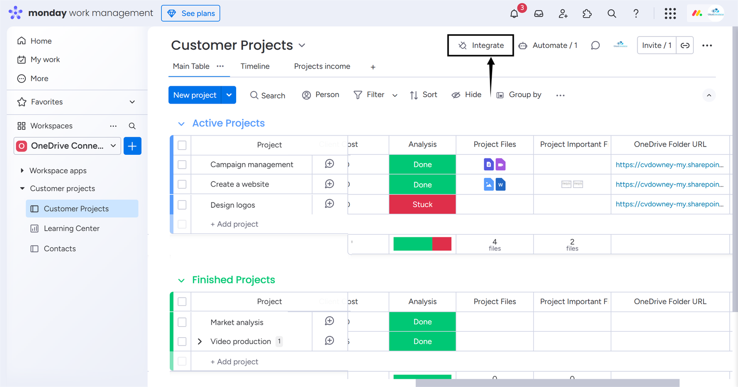Click the invite members icon in top bar

click(563, 14)
